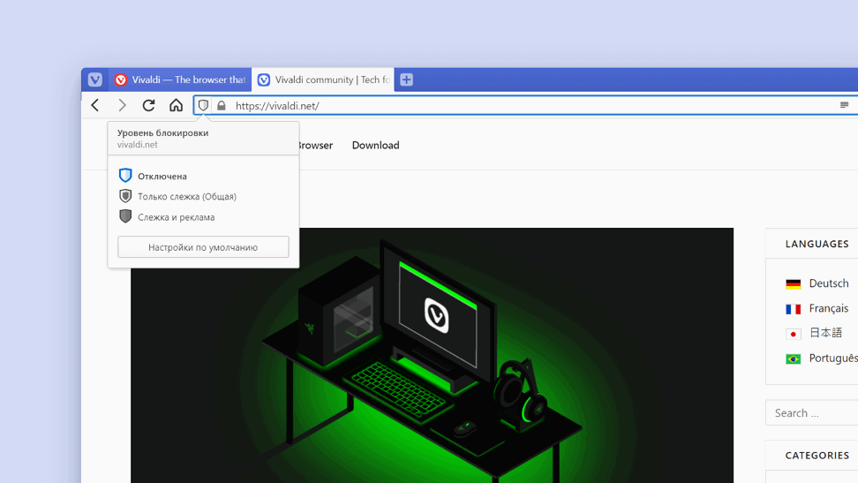
Task: Switch to 'Vivaldi — The browser that' tab
Action: point(180,79)
